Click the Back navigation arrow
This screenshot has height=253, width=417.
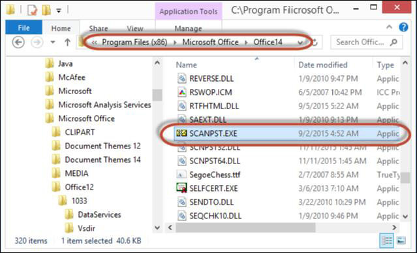pos(18,42)
